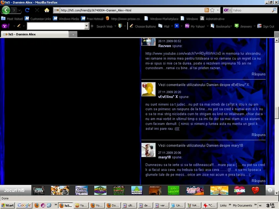Open the Zombie Slayer game icon
The height and width of the screenshot is (209, 279).
pos(39,190)
